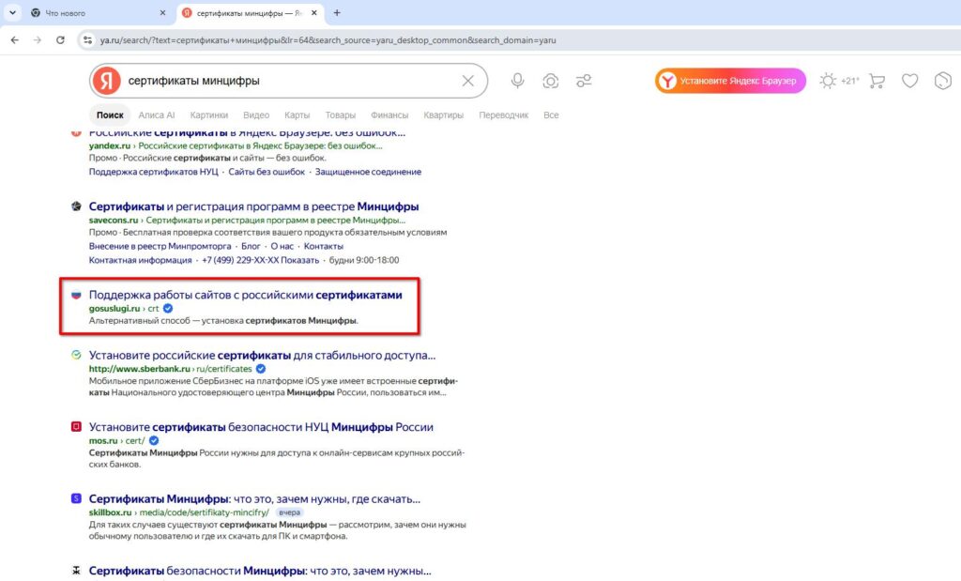Open the "Контакты" sitelink

point(324,246)
